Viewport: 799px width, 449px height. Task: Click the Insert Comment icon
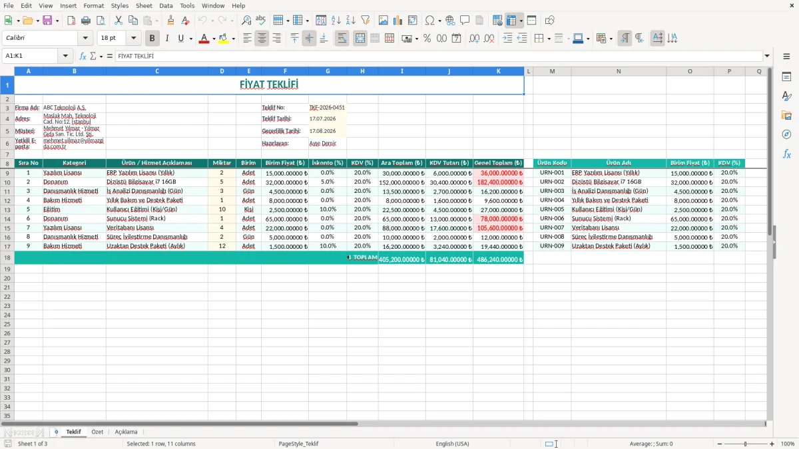tap(465, 21)
